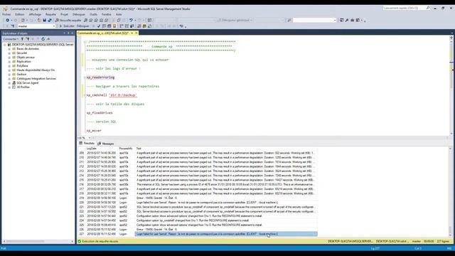Click sp_readerrorlog in the editor
Image resolution: width=455 pixels, height=256 pixels.
pyautogui.click(x=100, y=78)
